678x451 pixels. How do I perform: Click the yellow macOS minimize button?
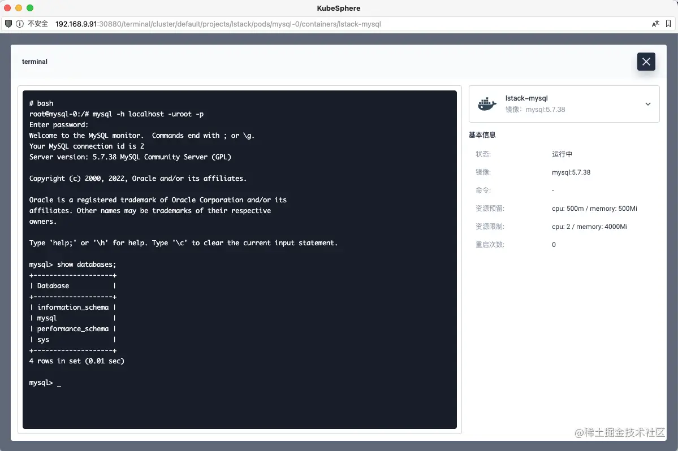(x=19, y=8)
